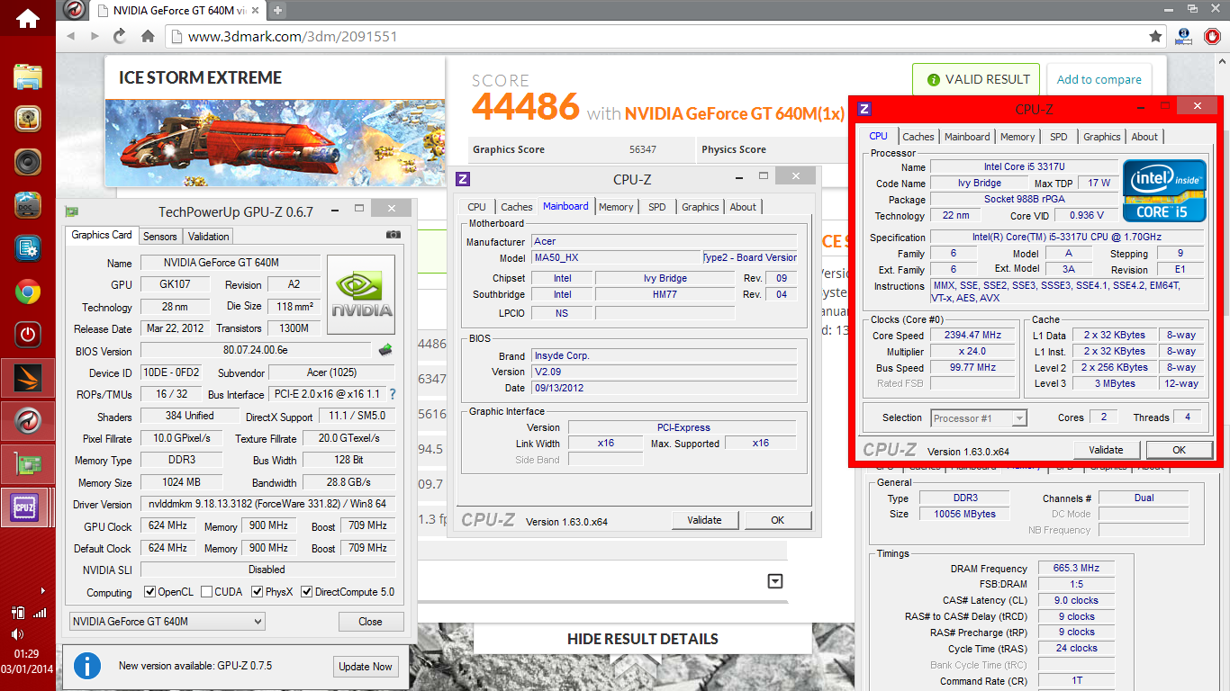
Task: Open a new browser tab
Action: coord(277,11)
